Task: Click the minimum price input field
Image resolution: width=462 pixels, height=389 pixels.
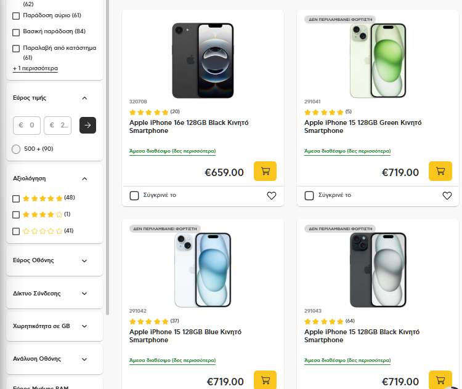Action: (x=27, y=125)
